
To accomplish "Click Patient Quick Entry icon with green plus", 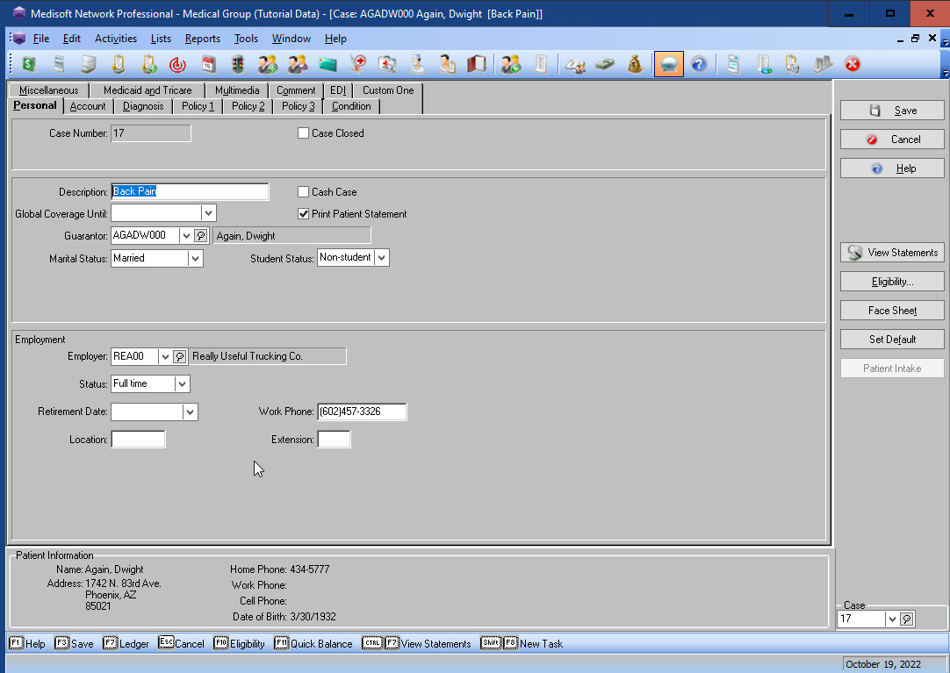I will click(267, 64).
